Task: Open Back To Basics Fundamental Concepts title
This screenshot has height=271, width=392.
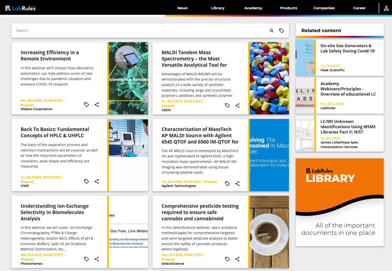Action: (x=55, y=133)
